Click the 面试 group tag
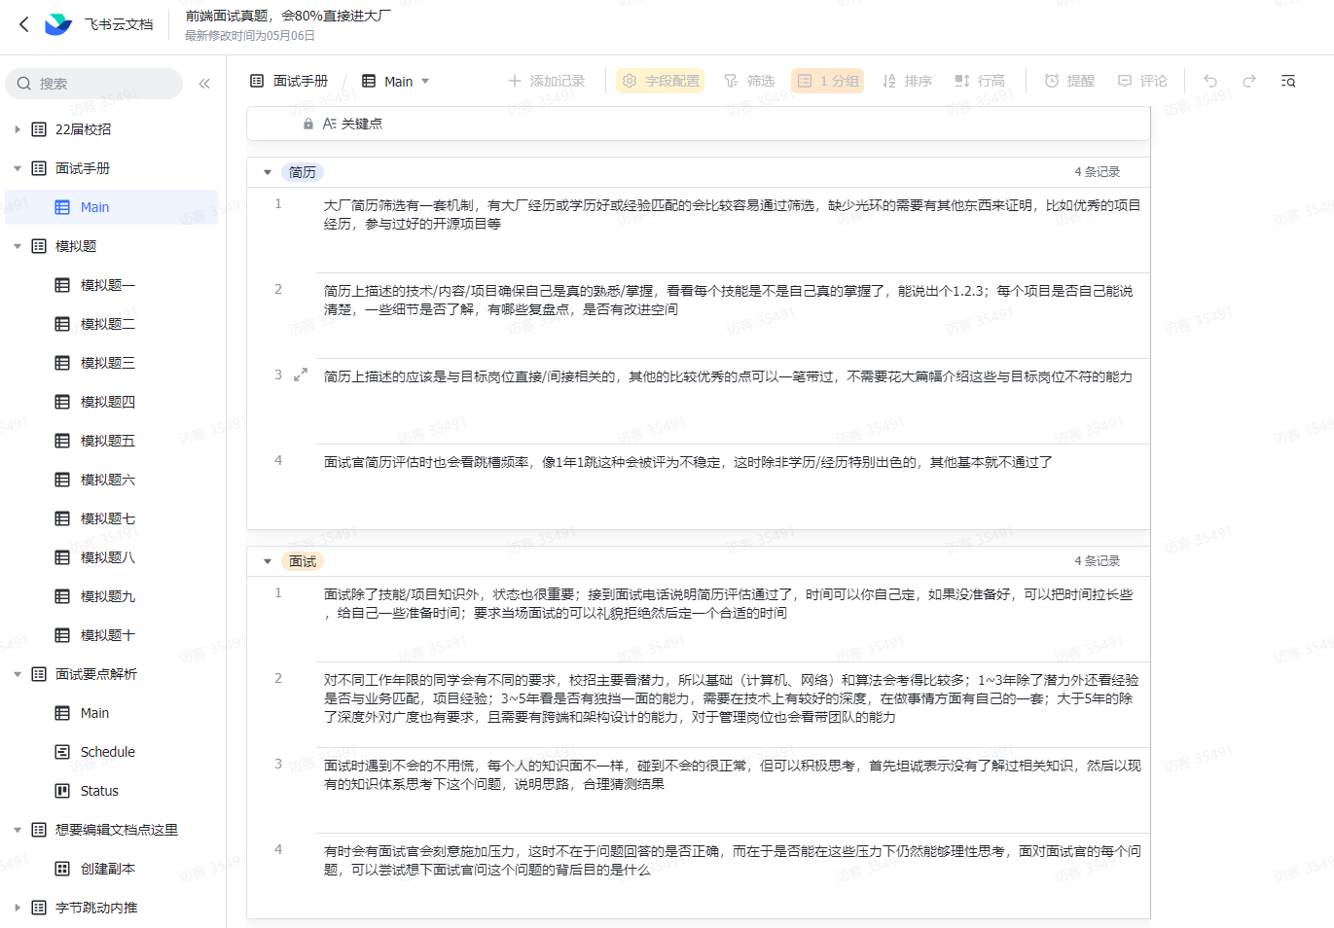 click(x=303, y=561)
